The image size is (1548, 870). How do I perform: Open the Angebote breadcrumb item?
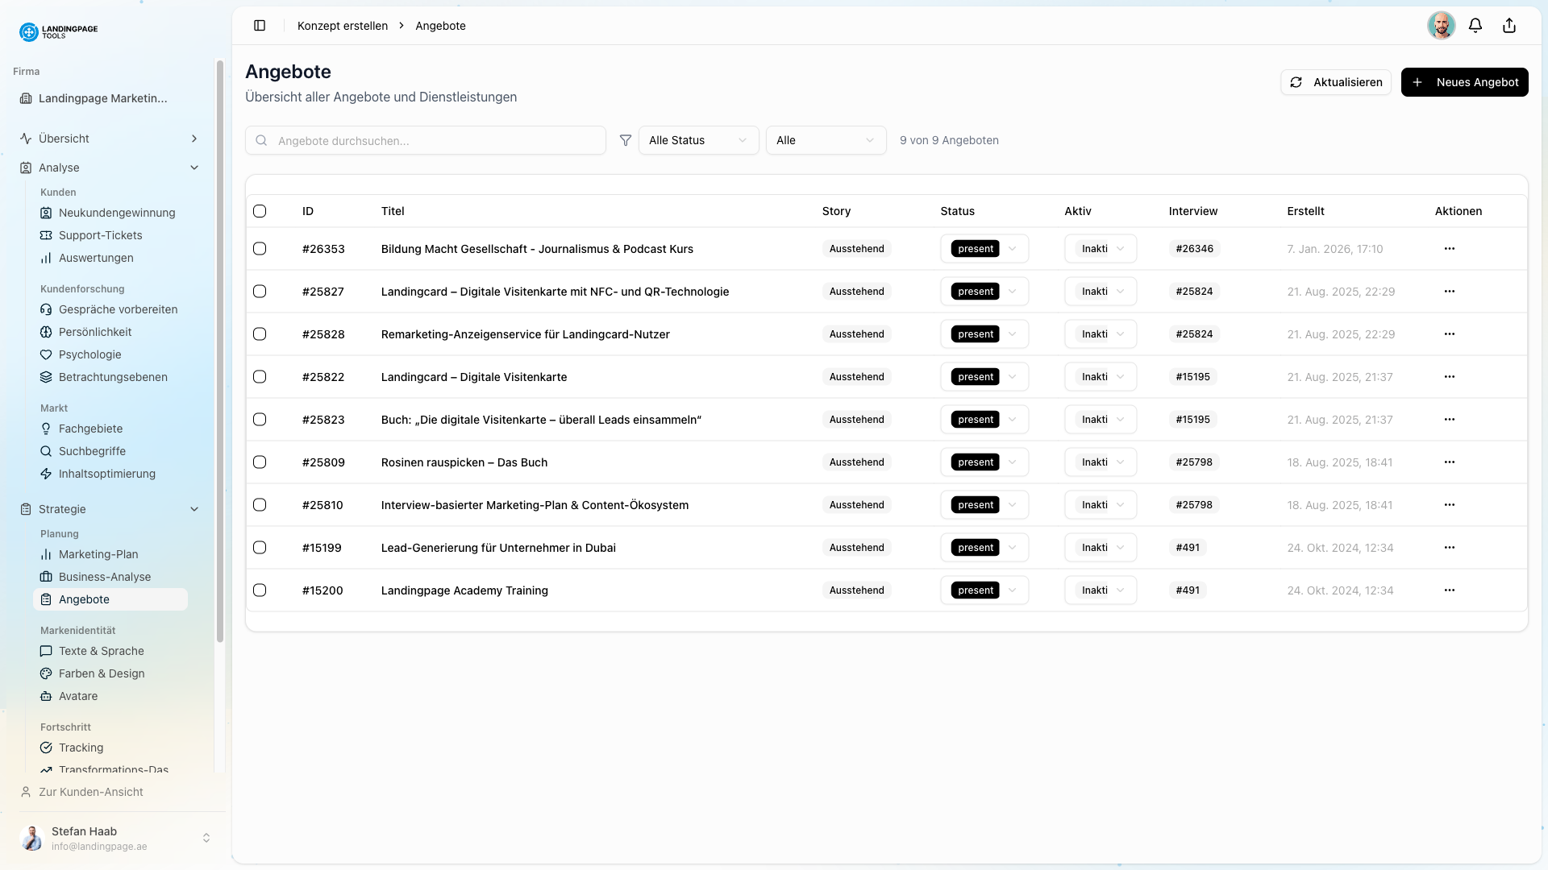440,25
